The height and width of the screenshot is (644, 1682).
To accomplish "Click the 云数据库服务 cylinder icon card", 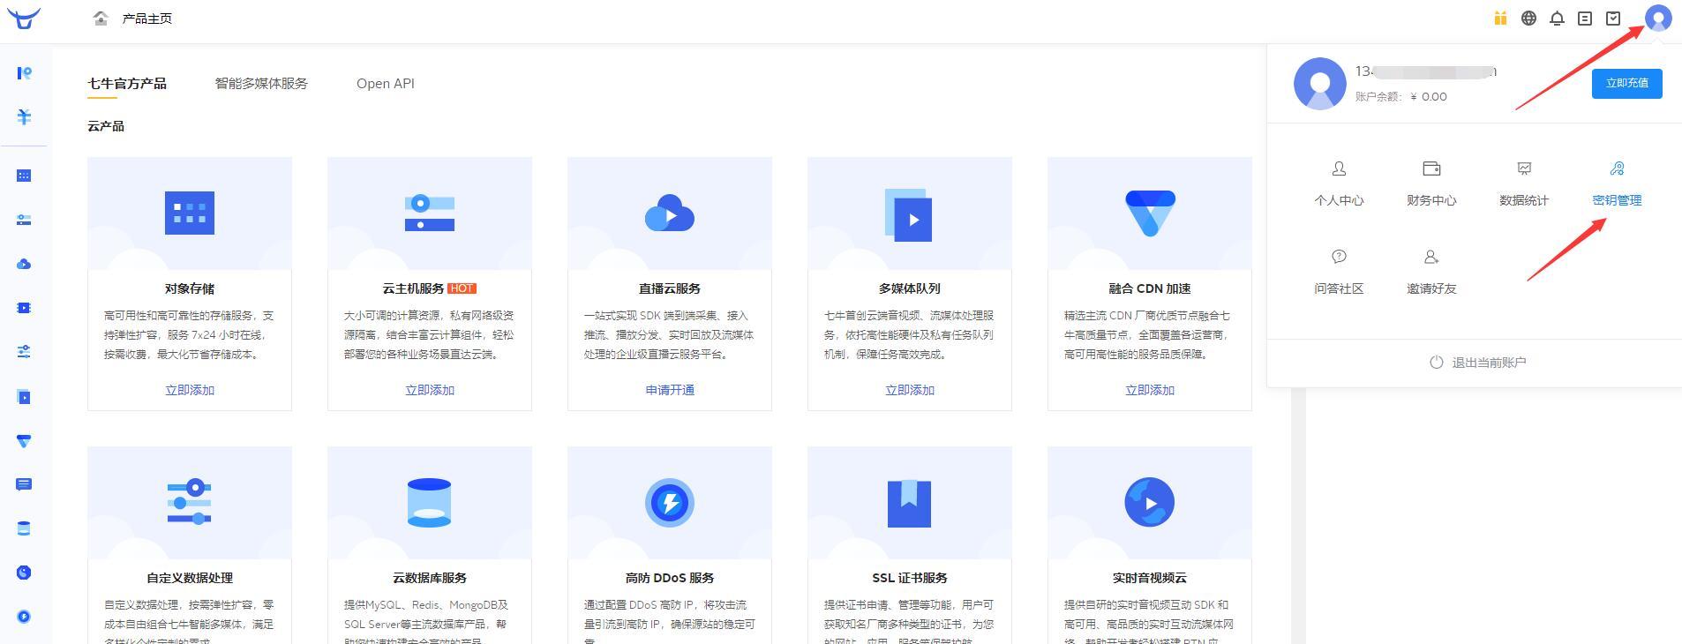I will coord(430,503).
